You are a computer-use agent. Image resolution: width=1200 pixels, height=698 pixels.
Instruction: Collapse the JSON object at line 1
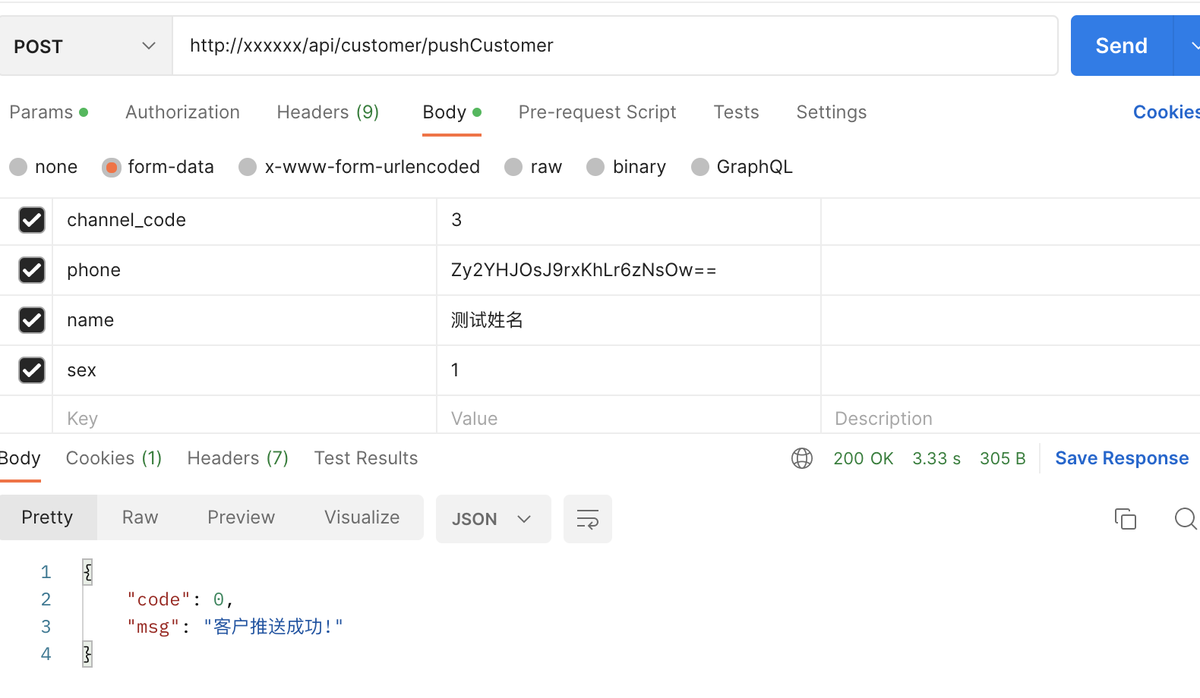(87, 571)
